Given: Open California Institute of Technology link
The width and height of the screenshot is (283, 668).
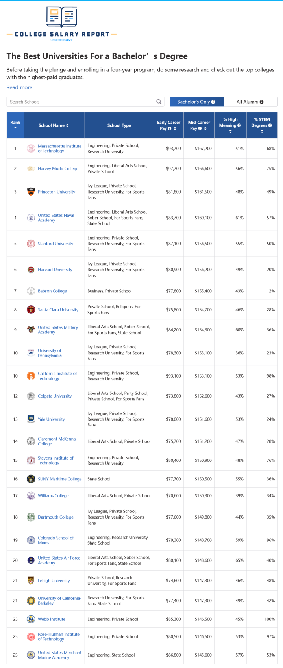Looking at the screenshot, I should 57,376.
